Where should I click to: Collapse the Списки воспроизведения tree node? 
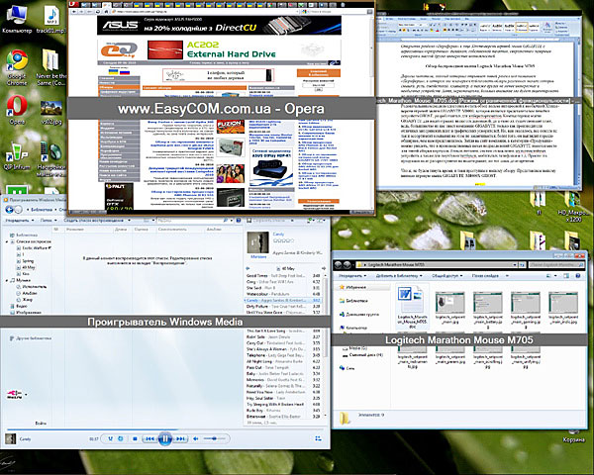(7, 241)
